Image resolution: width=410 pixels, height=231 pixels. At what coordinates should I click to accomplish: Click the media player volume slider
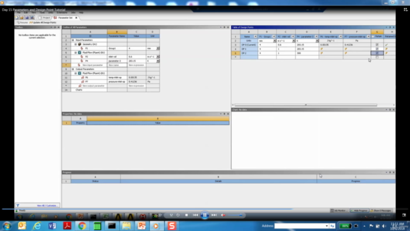tap(235, 216)
